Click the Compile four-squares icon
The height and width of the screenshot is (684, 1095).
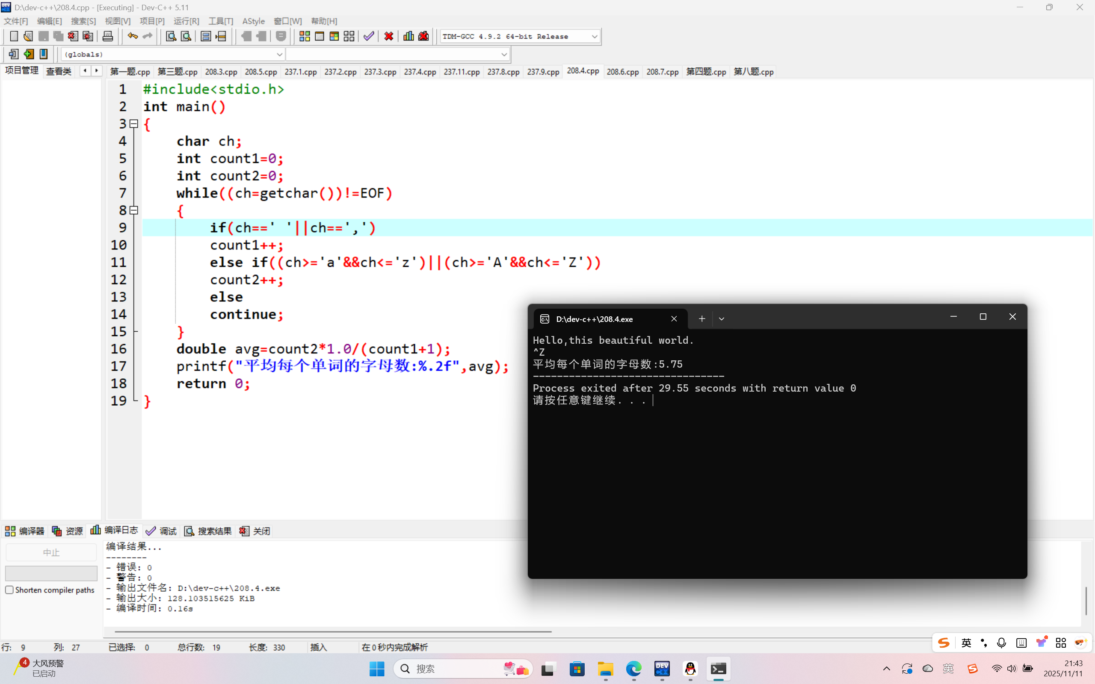(305, 36)
